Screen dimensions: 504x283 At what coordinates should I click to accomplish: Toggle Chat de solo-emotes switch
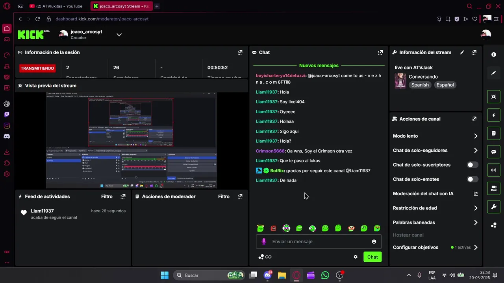[472, 179]
